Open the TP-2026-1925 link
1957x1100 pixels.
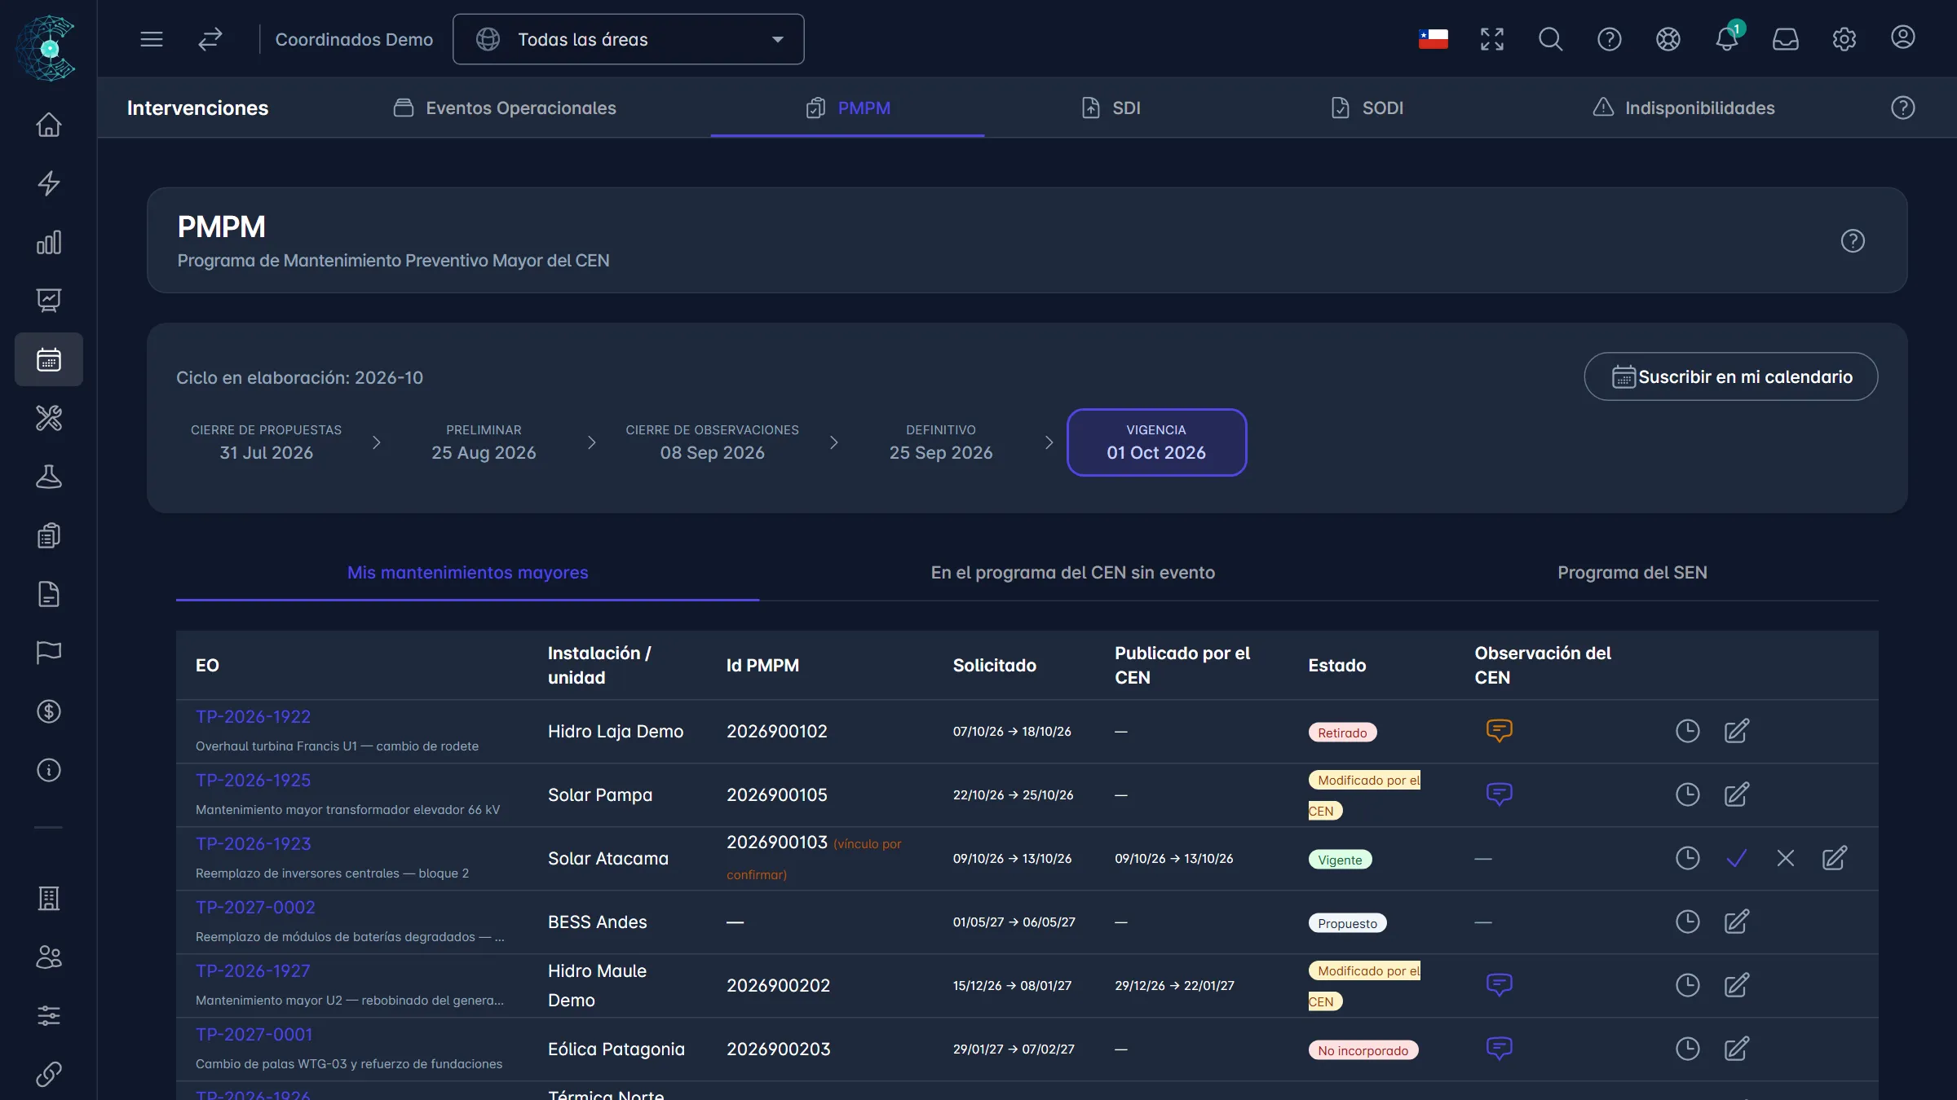tap(254, 780)
